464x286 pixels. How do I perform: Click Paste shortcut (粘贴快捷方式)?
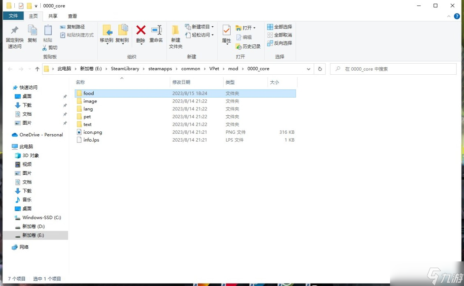pyautogui.click(x=77, y=35)
